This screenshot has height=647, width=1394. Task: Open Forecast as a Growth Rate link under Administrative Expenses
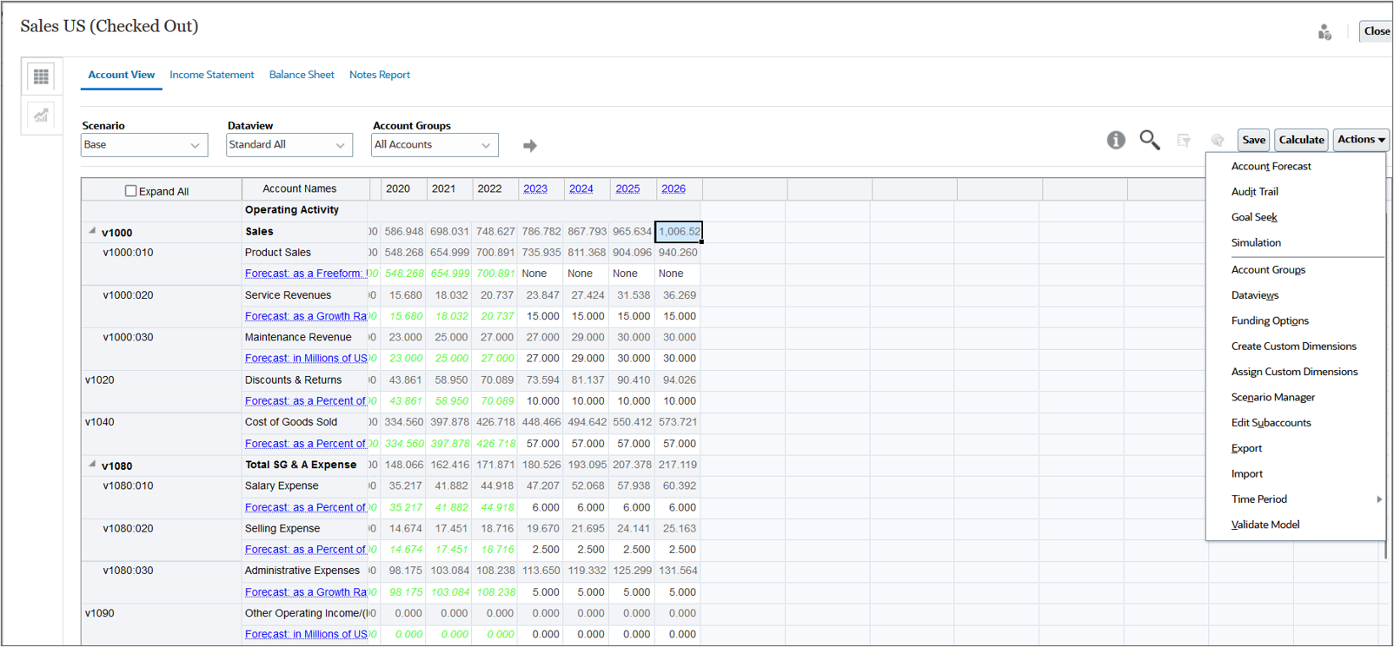pyautogui.click(x=305, y=592)
